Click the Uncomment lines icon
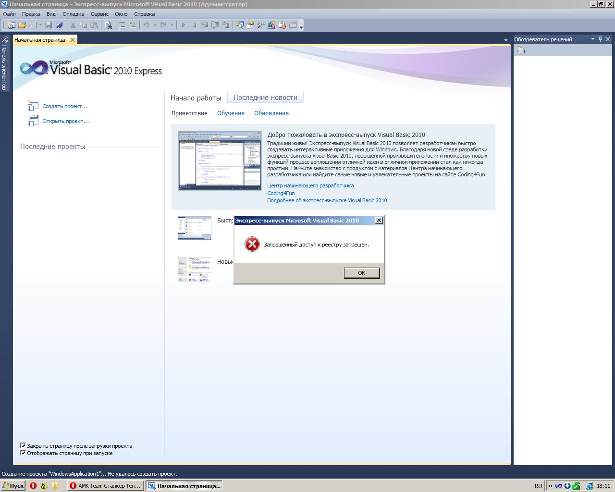This screenshot has width=615, height=492. point(132,25)
